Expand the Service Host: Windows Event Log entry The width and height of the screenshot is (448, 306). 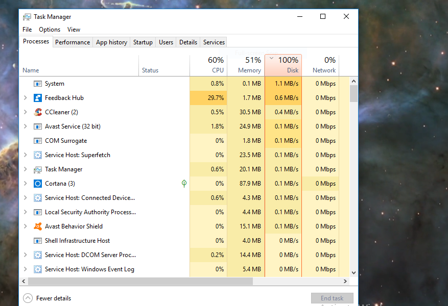[25, 269]
